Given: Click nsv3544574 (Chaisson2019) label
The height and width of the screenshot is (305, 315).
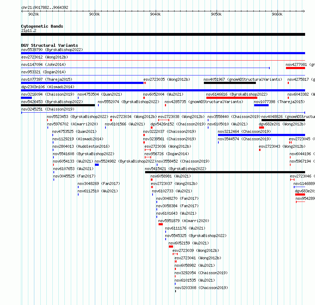Looking at the screenshot, I should pos(244,139).
